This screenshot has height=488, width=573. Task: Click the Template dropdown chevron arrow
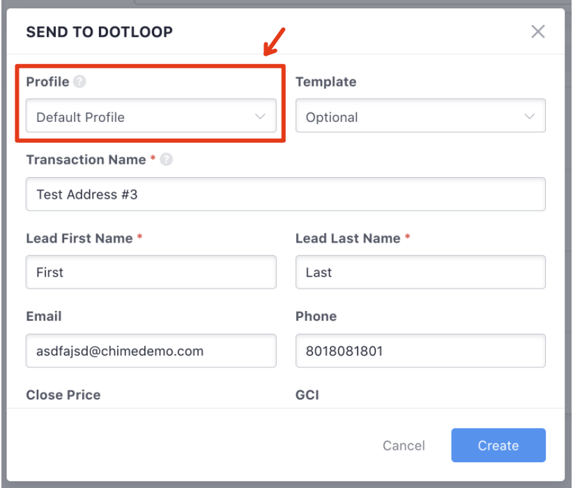click(x=530, y=116)
